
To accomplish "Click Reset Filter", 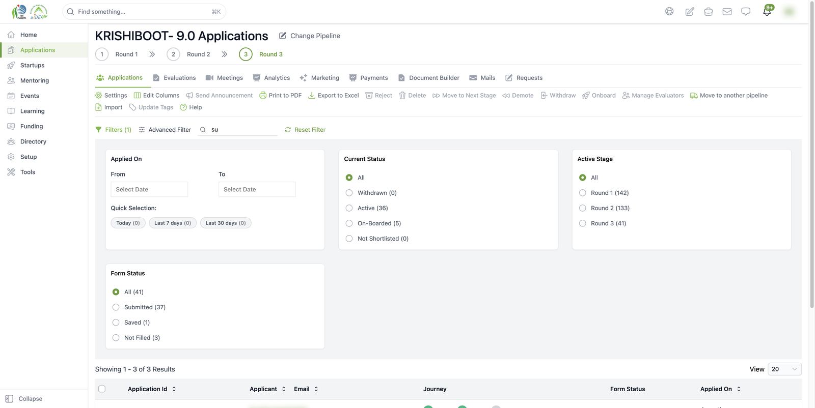I will click(x=305, y=130).
